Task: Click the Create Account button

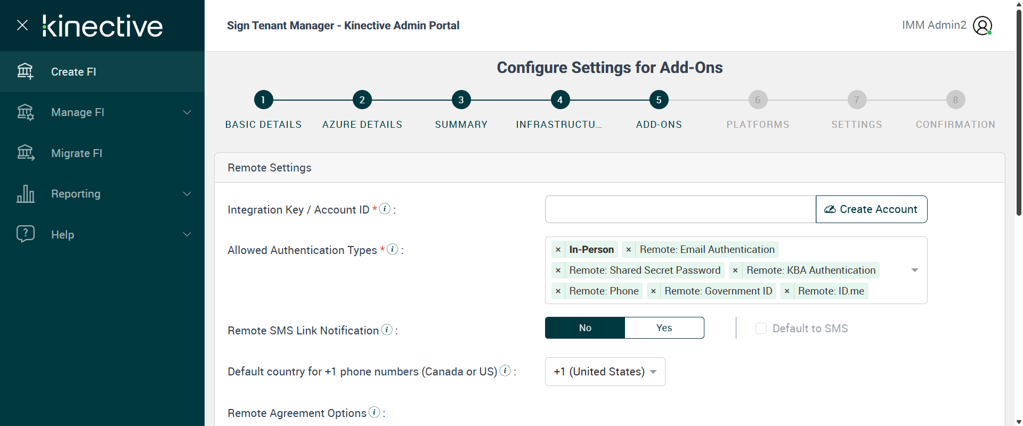Action: [x=871, y=209]
